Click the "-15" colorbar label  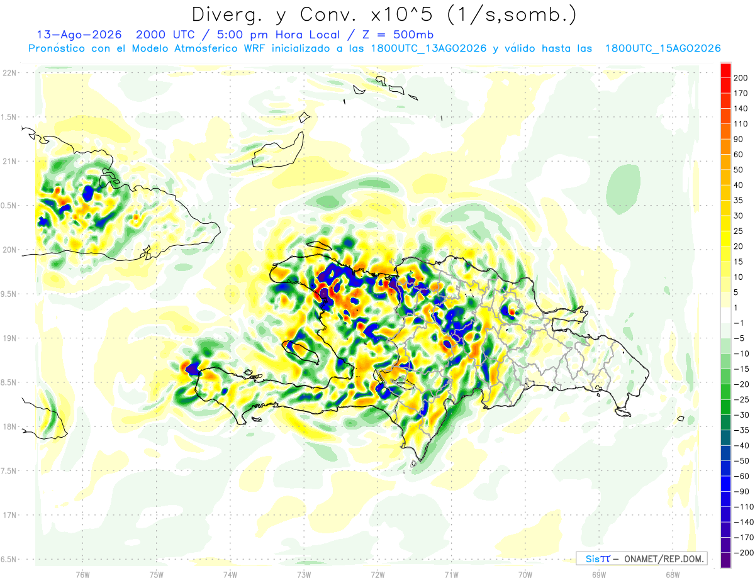tap(742, 369)
